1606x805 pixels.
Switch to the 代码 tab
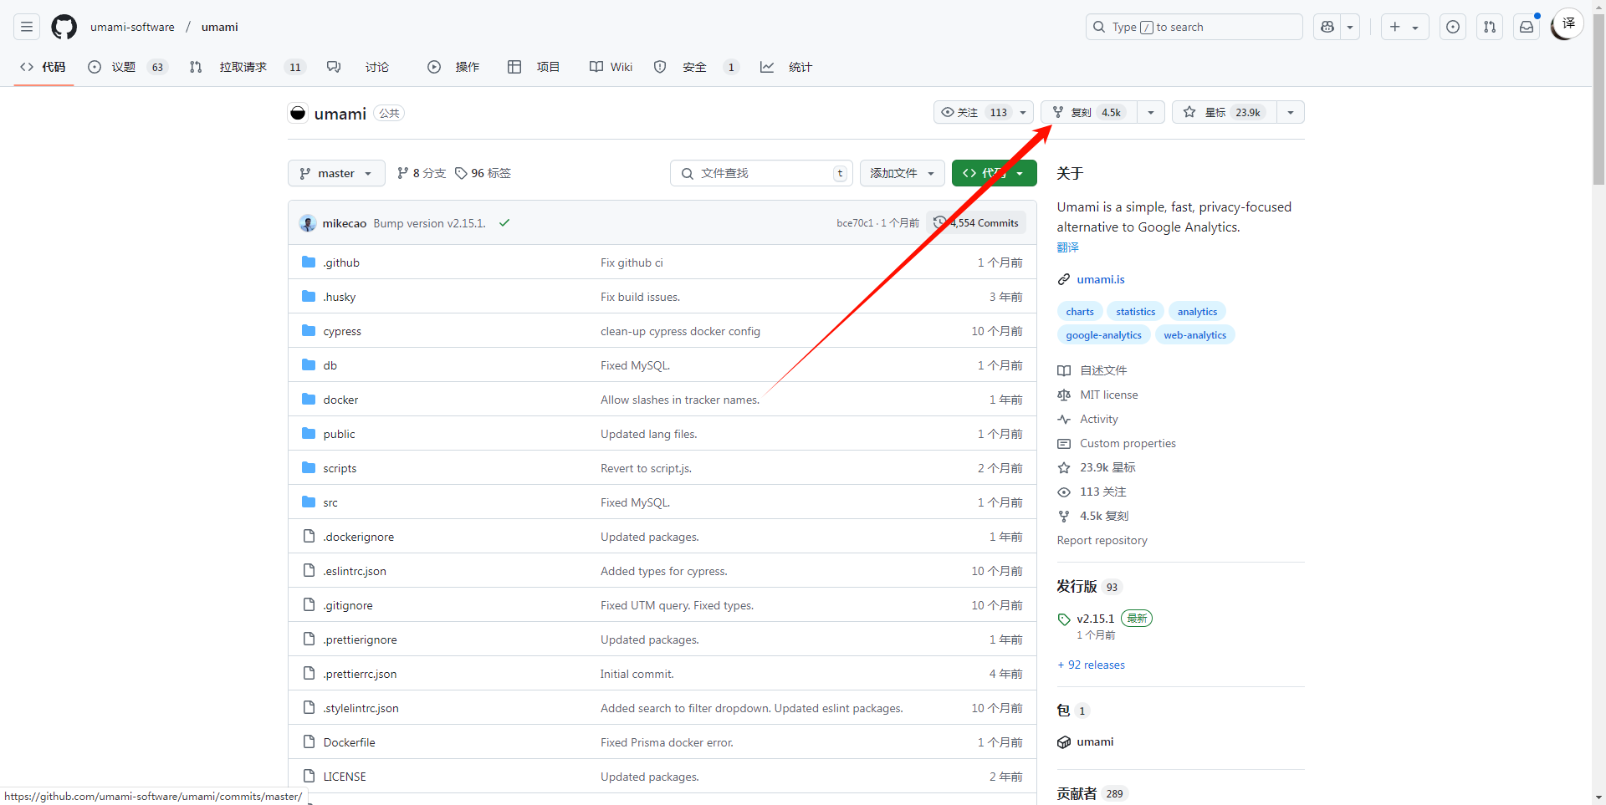43,67
